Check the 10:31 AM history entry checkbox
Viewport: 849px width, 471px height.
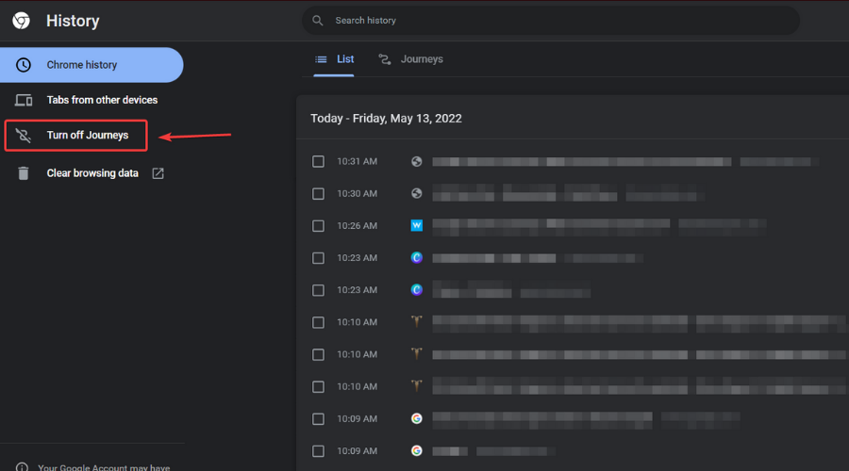[x=319, y=162]
